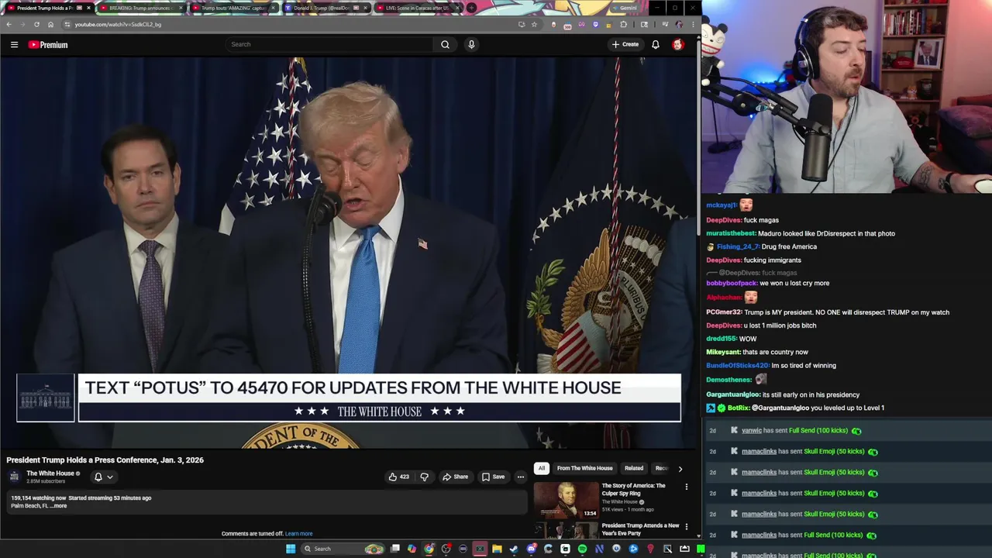
Task: Open user PCGmer32 in chat
Action: (724, 312)
